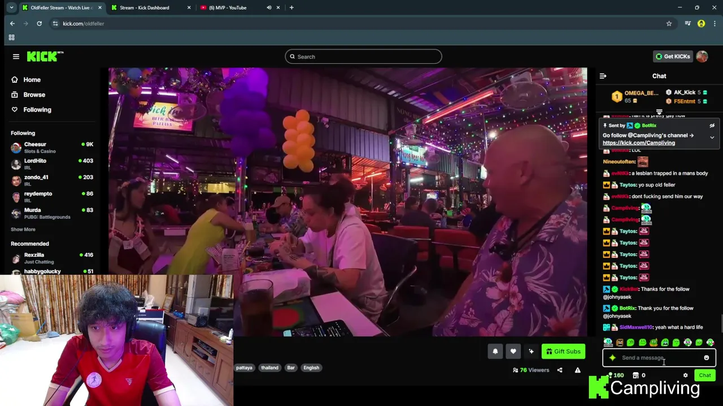The width and height of the screenshot is (723, 406).
Task: Open browser media controls icon
Action: (x=687, y=24)
